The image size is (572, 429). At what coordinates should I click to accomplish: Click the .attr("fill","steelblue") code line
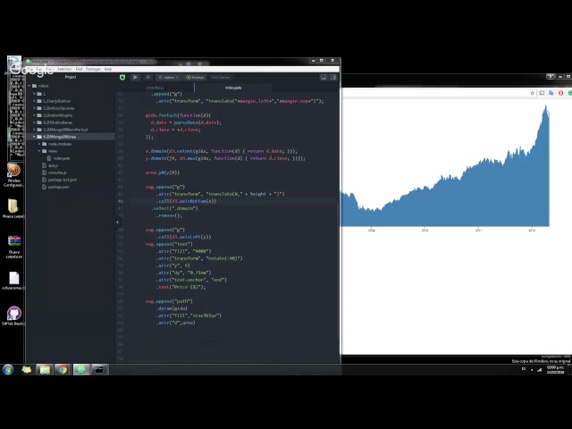coord(189,315)
